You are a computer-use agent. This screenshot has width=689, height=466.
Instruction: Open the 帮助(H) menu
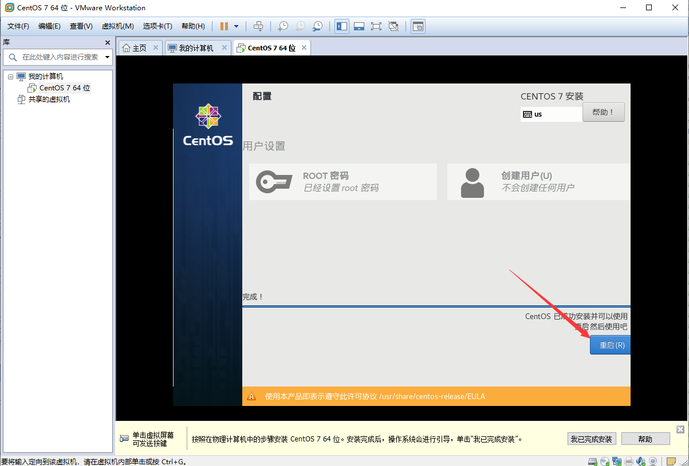193,26
